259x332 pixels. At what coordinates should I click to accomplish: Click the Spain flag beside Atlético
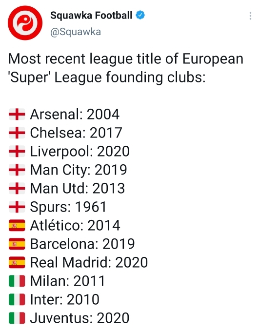point(17,225)
